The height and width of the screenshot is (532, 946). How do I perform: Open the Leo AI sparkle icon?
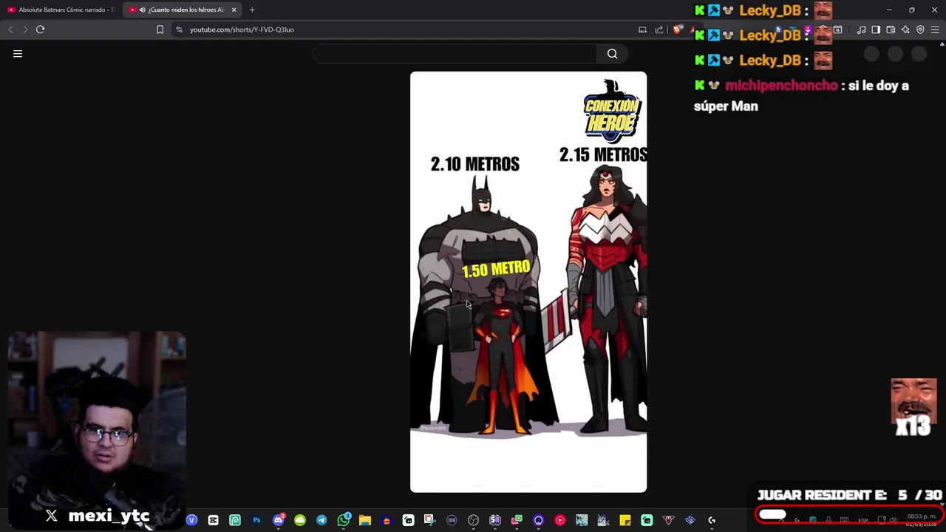[x=905, y=30]
